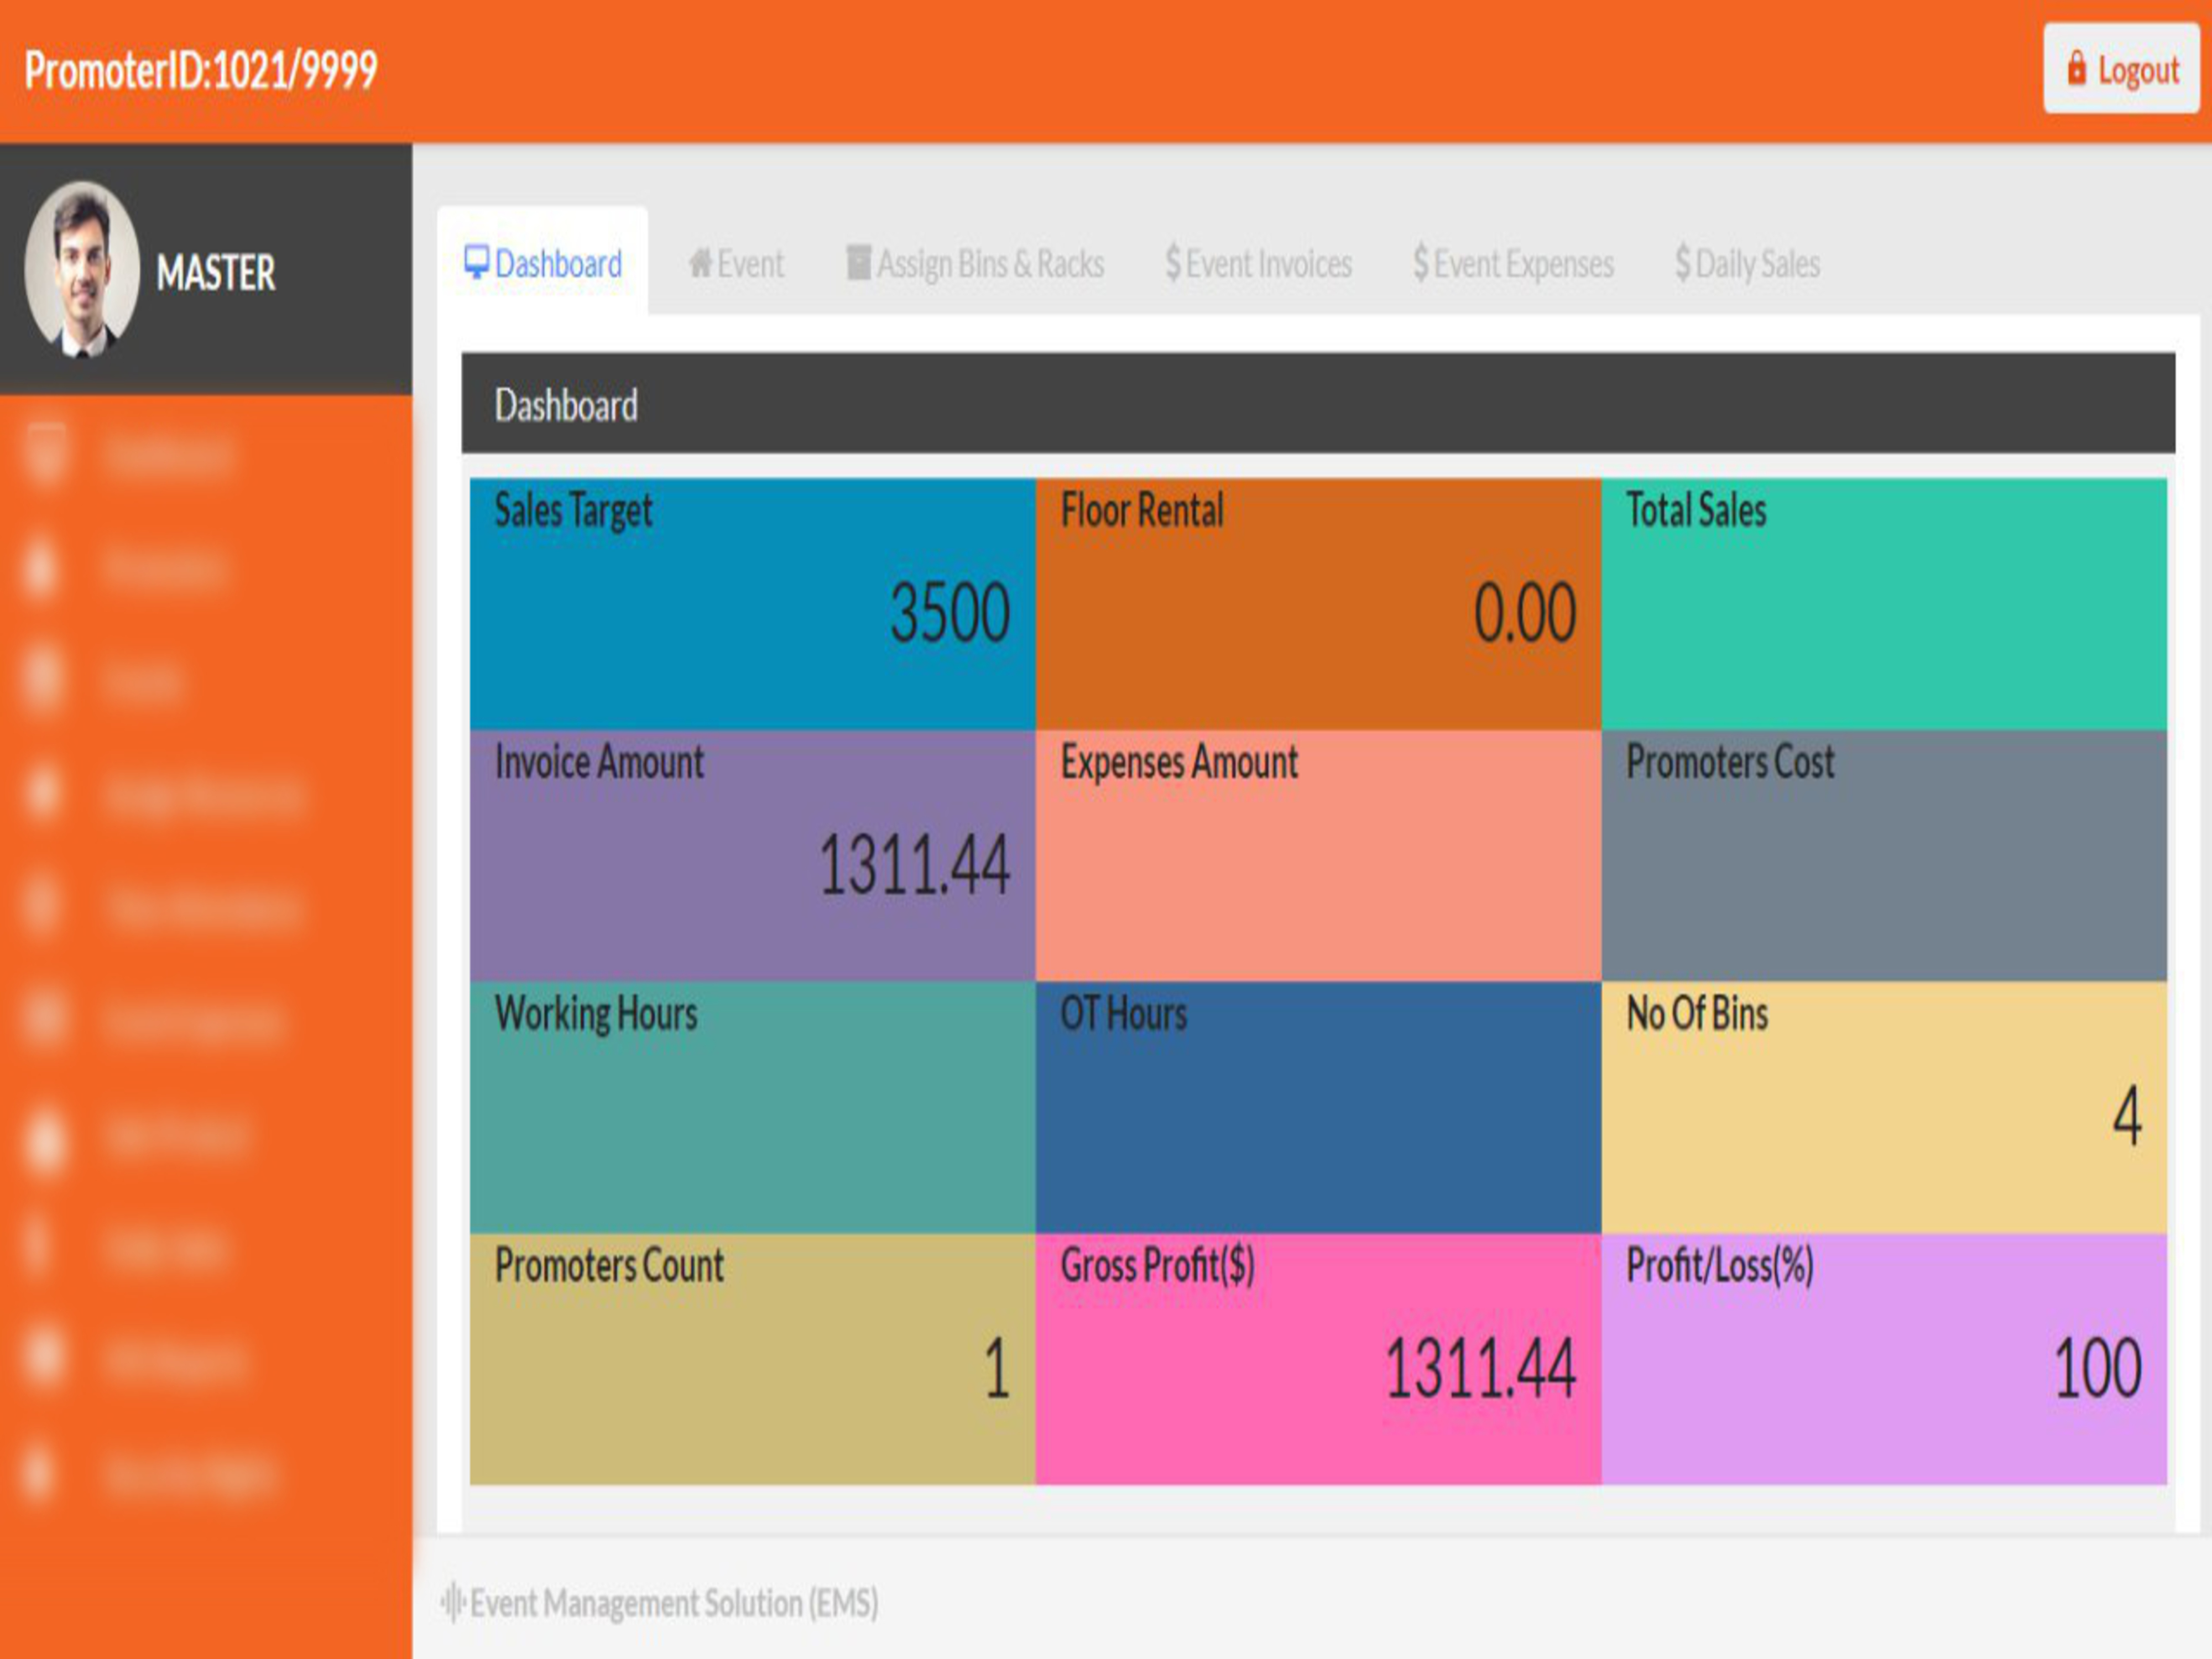Click the blue Sales Target tile
The height and width of the screenshot is (1659, 2212).
coord(752,604)
